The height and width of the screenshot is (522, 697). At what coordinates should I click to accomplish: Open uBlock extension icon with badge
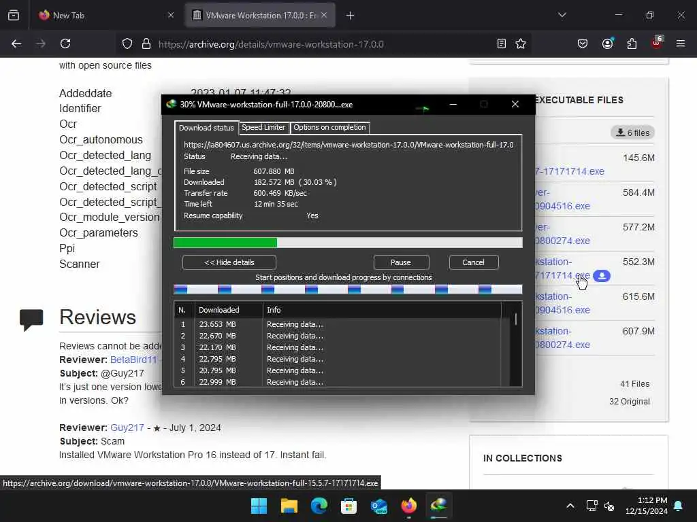pyautogui.click(x=657, y=43)
